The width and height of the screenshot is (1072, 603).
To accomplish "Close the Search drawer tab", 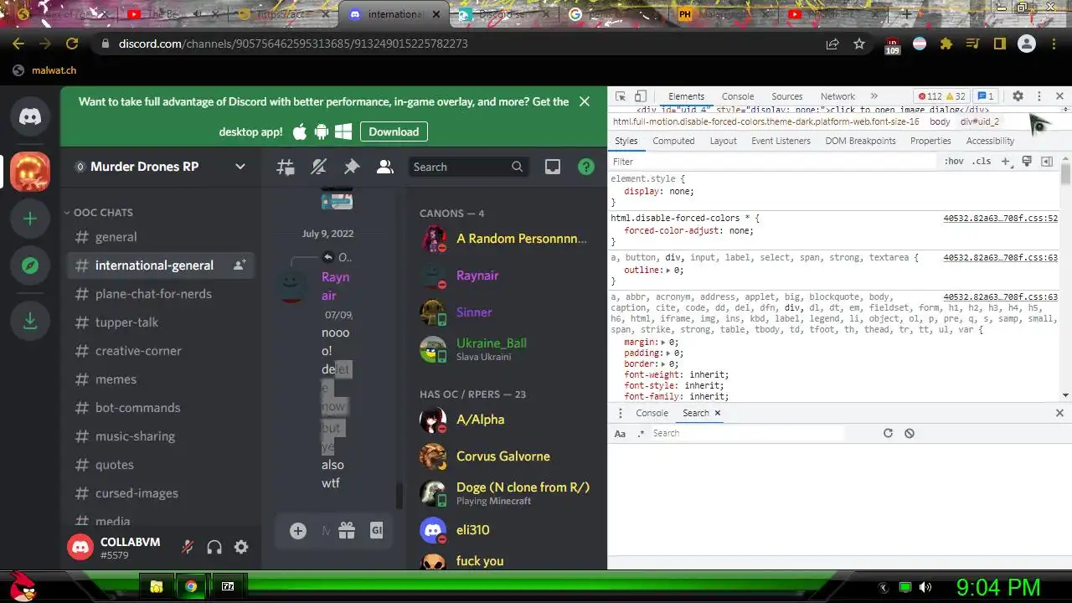I will point(717,413).
